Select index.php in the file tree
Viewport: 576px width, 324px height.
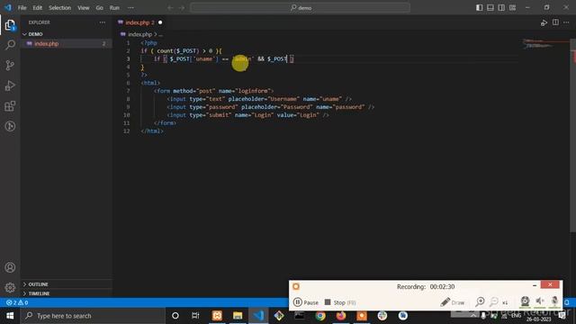66,44
